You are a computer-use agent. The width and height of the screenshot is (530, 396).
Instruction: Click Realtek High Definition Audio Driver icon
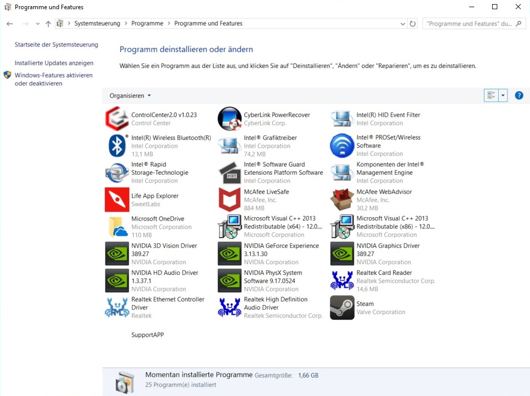point(230,308)
